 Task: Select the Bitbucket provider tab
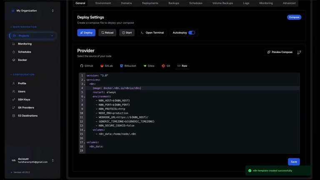(x=128, y=66)
